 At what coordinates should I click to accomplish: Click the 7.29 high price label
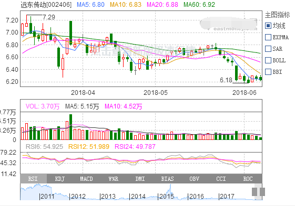(x=49, y=17)
